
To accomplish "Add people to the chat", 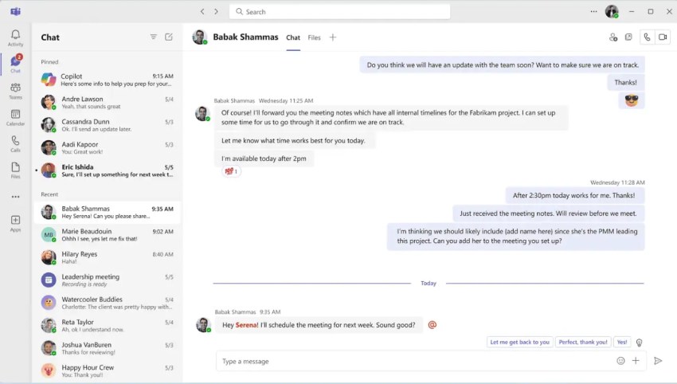I will tap(613, 37).
